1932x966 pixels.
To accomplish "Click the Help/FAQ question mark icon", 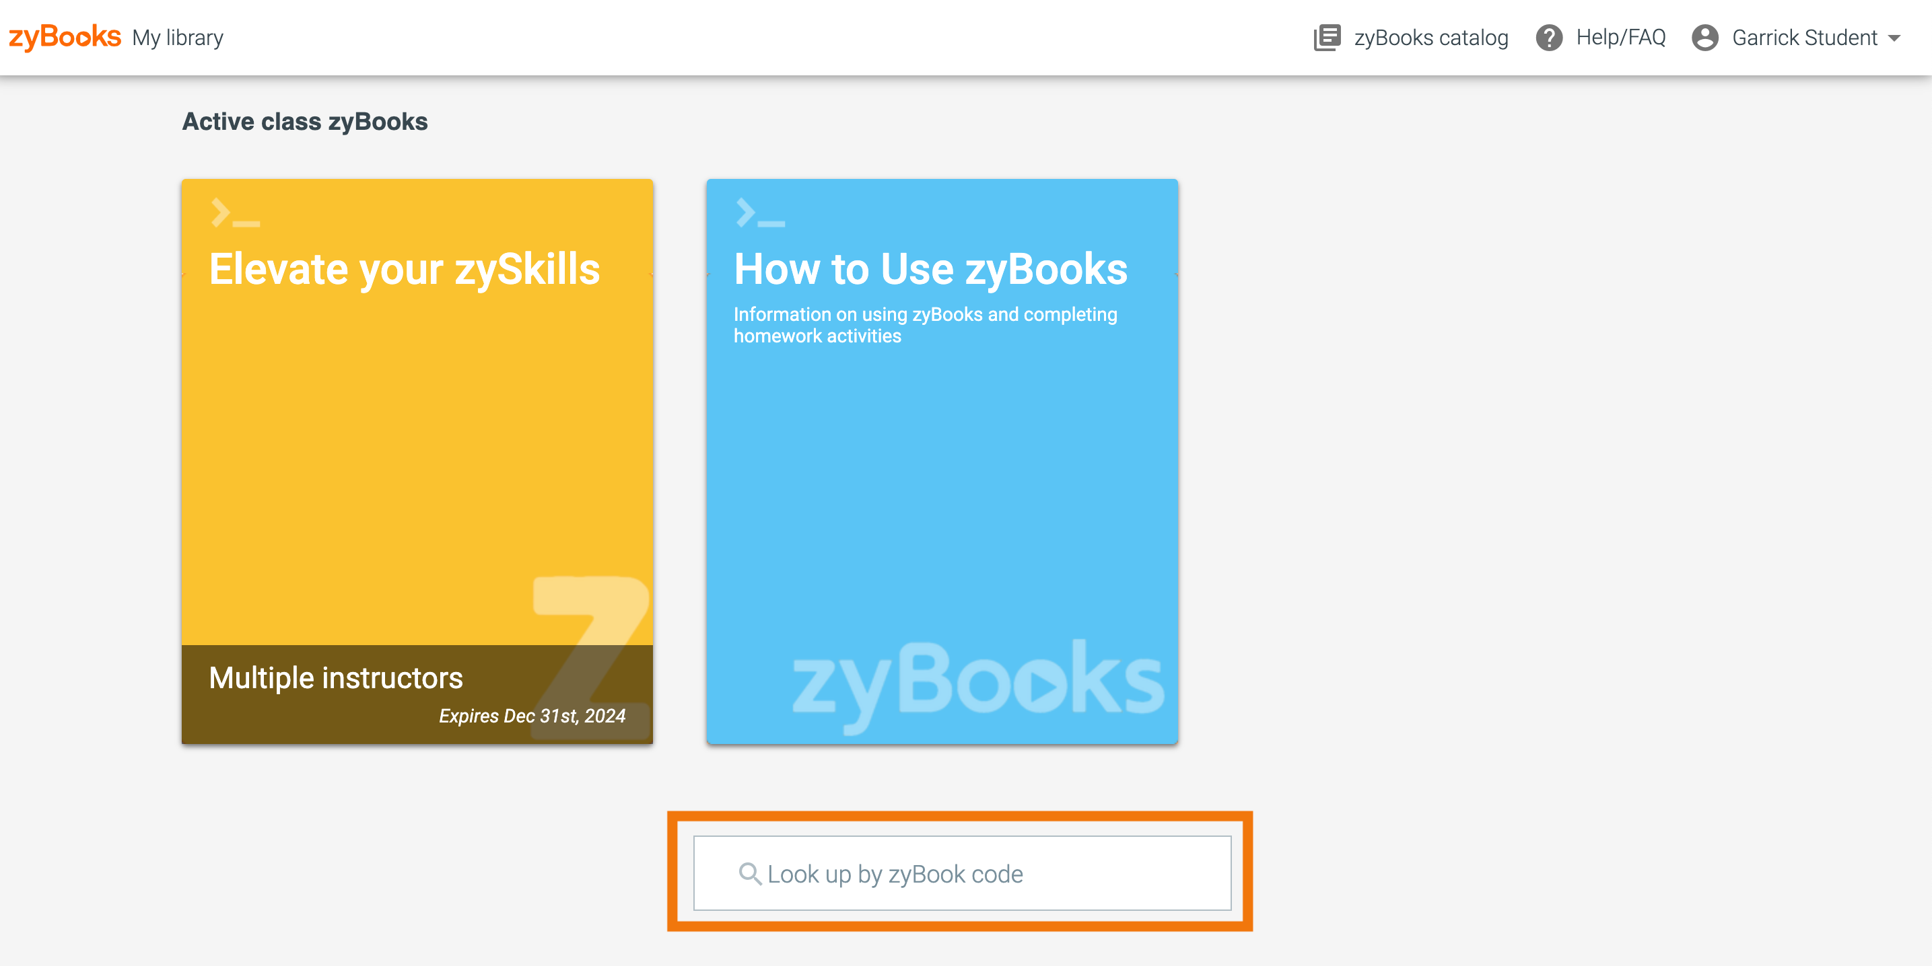I will pyautogui.click(x=1548, y=38).
